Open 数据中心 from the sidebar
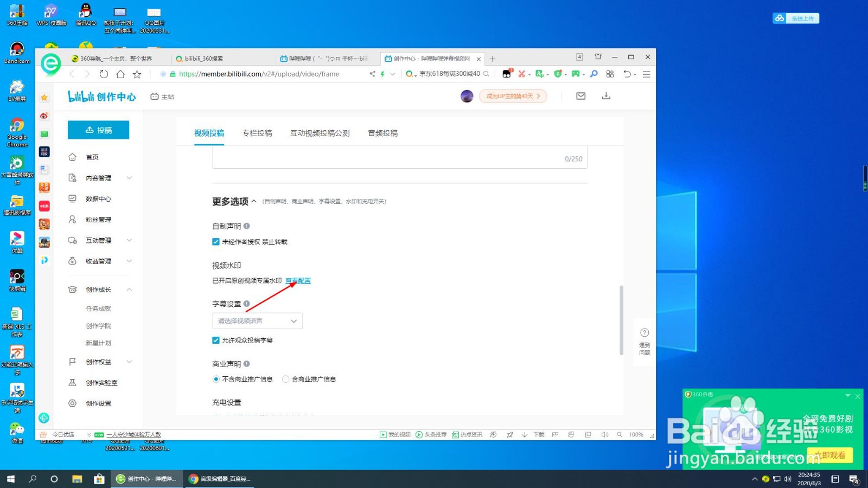Screen dimensions: 868x488 (x=98, y=198)
